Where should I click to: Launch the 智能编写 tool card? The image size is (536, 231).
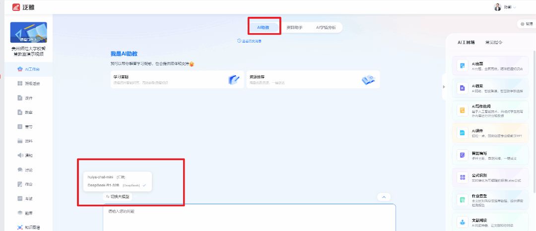click(490, 155)
